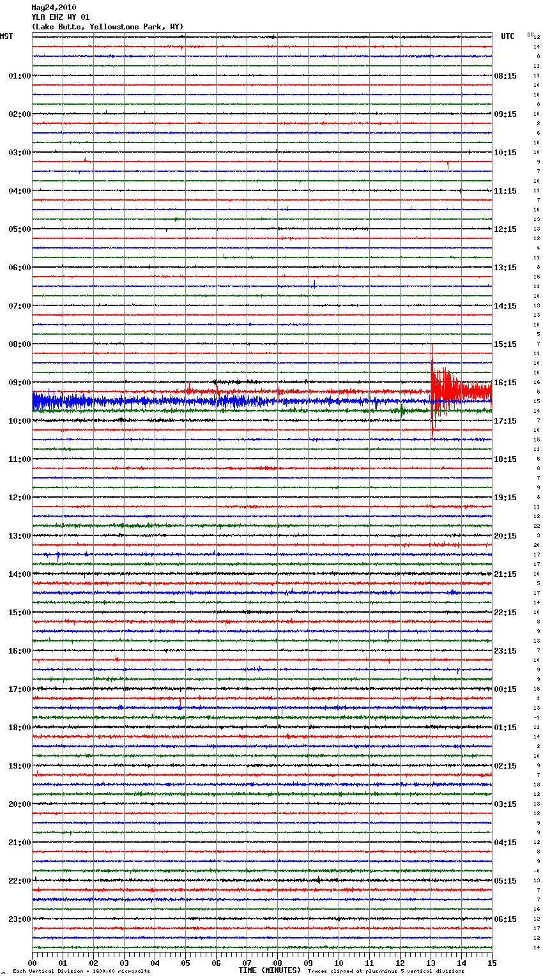Click the 18:15 UTC time label
The image size is (543, 980).
(x=505, y=459)
